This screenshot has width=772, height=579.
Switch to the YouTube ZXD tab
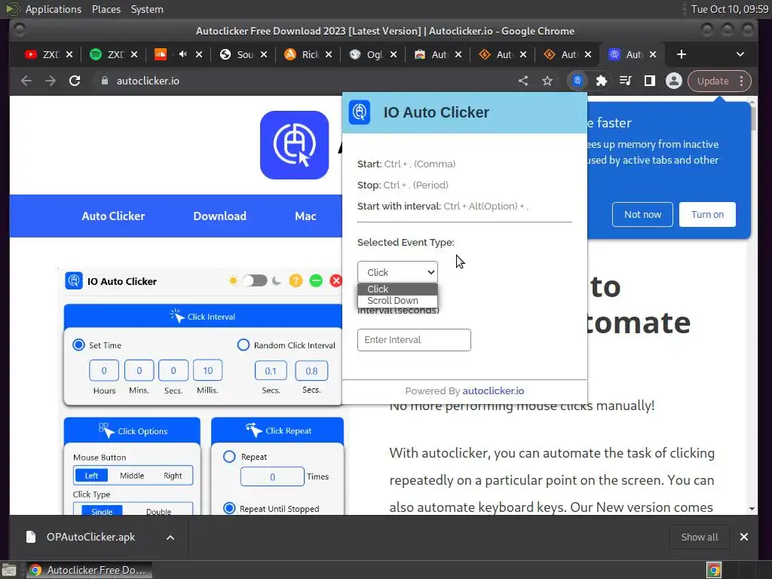[49, 54]
